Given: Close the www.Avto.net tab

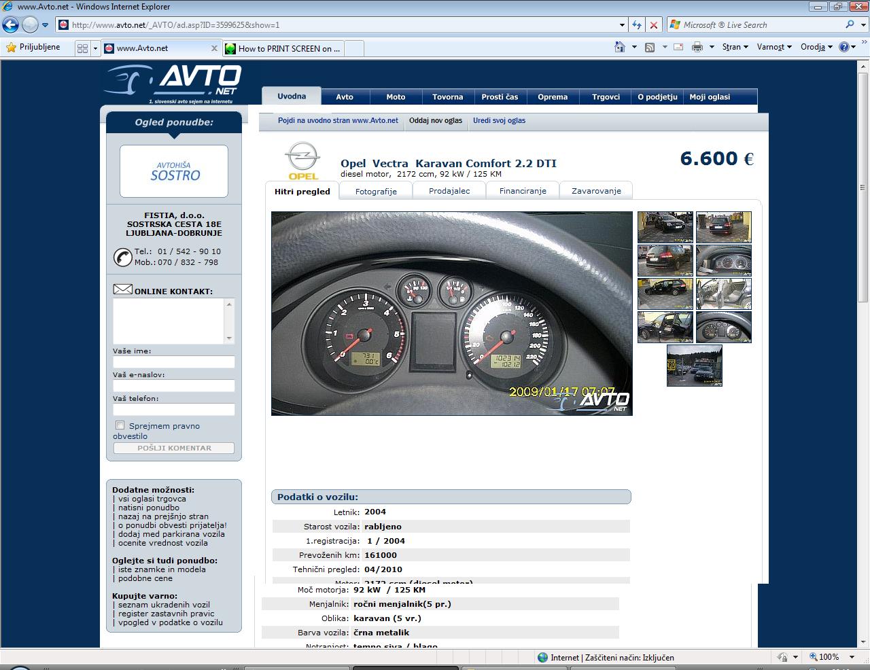Looking at the screenshot, I should point(214,48).
